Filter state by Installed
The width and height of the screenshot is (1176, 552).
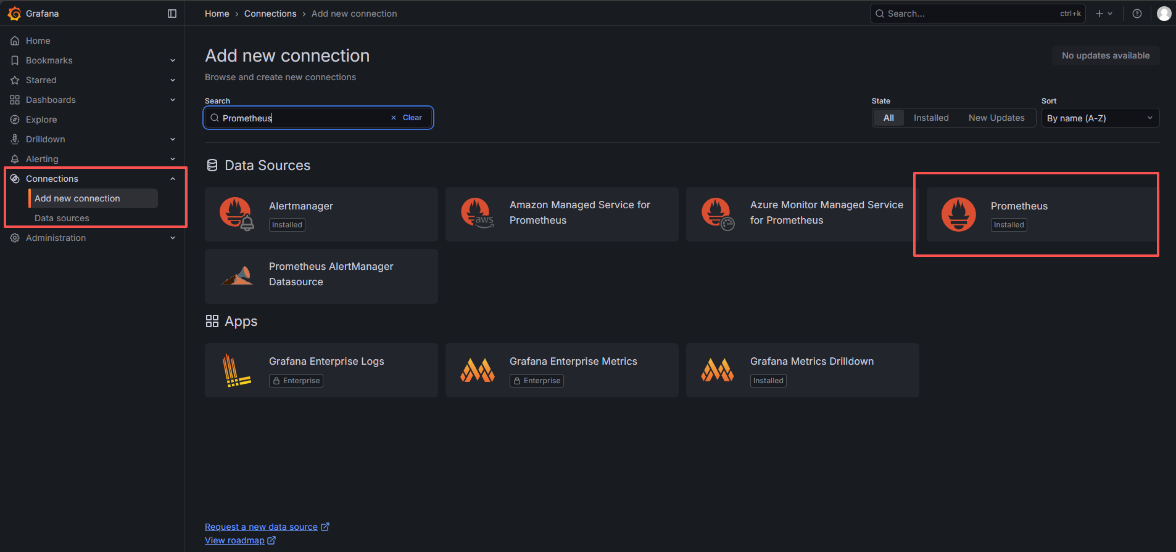click(x=930, y=118)
